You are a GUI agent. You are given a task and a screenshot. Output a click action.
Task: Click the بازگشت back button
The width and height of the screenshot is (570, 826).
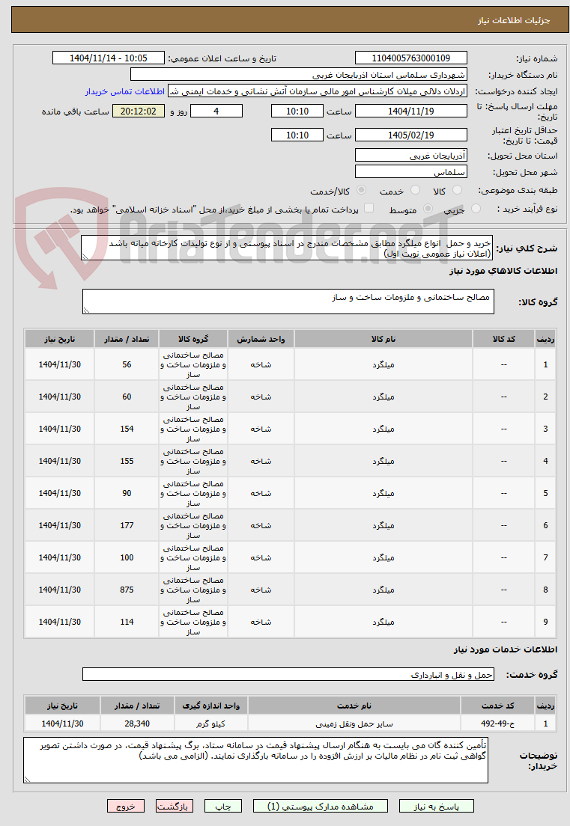click(175, 806)
